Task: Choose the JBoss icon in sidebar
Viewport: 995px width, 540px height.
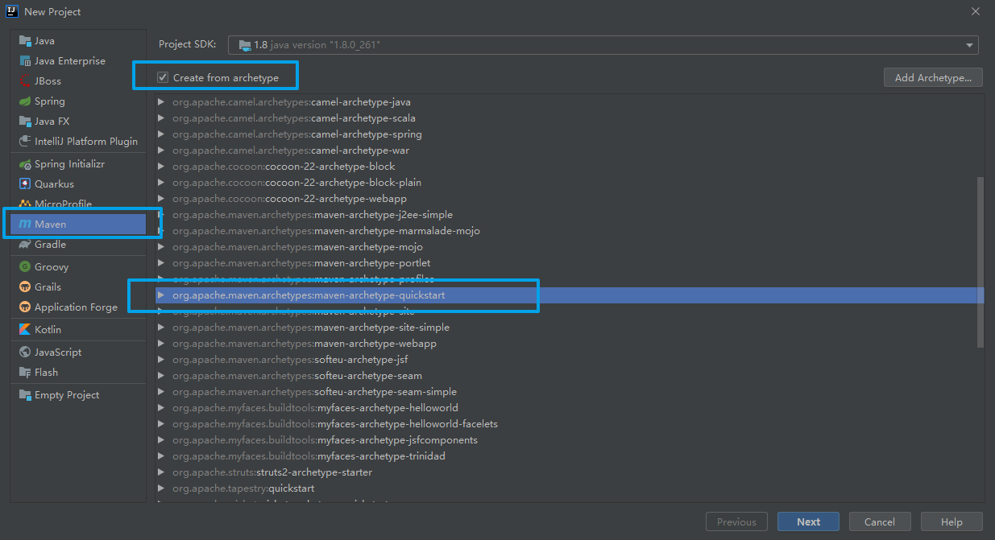Action: [25, 81]
